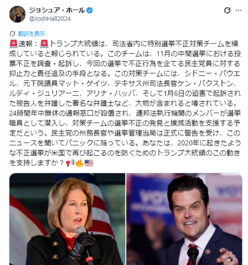
Task: Click the fire emoji at tweet end
Action: [79, 163]
